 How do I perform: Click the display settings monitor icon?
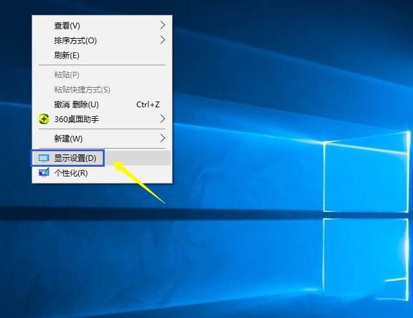click(x=44, y=158)
